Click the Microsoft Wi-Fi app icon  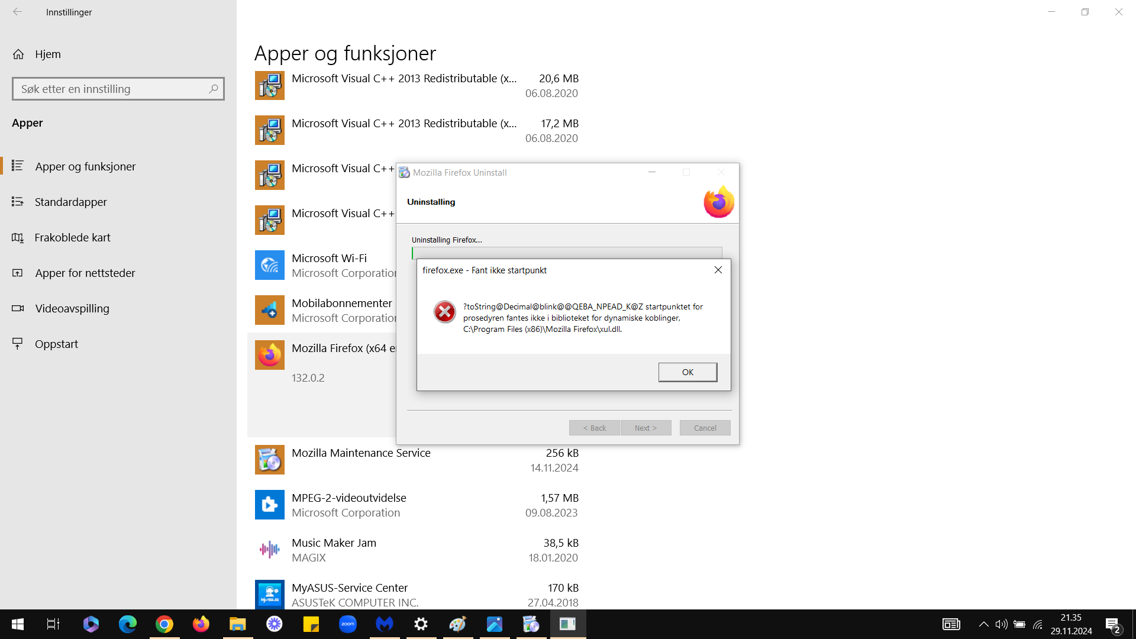(x=270, y=265)
